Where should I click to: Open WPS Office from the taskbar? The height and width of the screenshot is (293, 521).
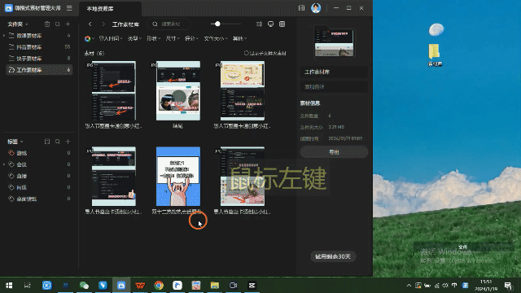[140, 286]
